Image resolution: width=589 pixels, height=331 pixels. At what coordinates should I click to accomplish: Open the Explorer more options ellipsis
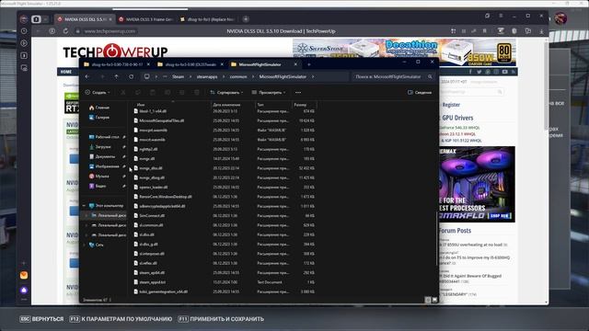click(x=298, y=92)
